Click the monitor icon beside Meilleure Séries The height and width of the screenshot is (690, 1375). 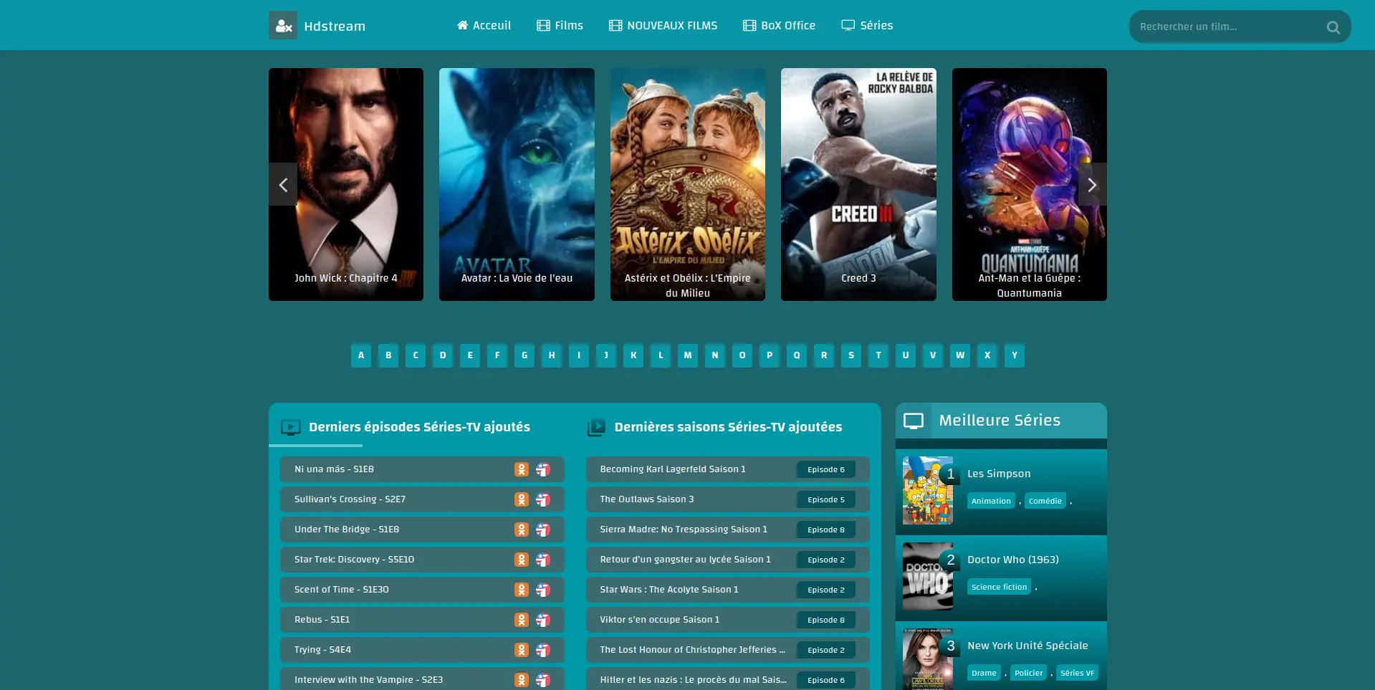click(x=914, y=421)
